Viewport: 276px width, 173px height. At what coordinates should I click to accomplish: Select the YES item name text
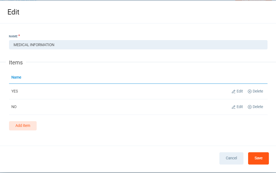point(15,91)
